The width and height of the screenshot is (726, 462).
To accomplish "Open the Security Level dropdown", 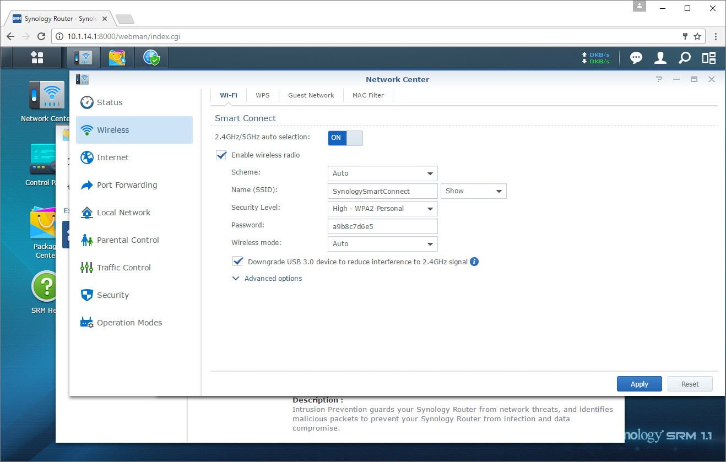I will pyautogui.click(x=382, y=208).
